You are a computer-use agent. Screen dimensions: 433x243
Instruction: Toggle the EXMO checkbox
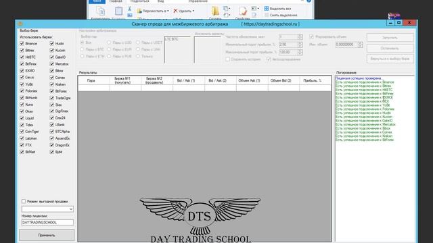click(22, 71)
